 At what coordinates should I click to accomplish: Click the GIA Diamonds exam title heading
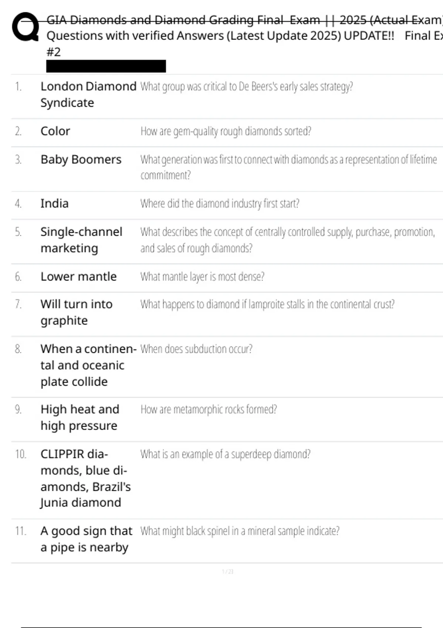(244, 35)
